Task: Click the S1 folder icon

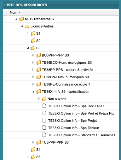Action: (33, 33)
